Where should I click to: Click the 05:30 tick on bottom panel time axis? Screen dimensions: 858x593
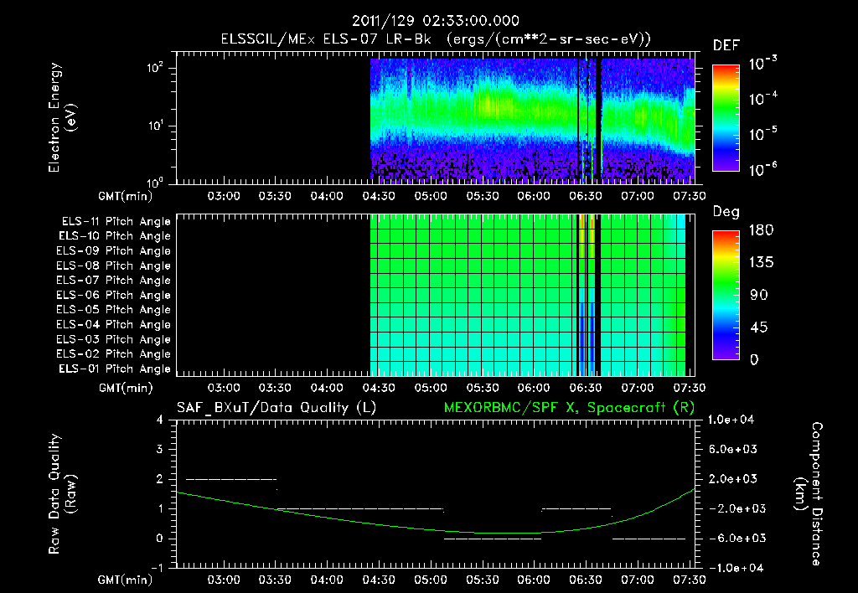(482, 580)
